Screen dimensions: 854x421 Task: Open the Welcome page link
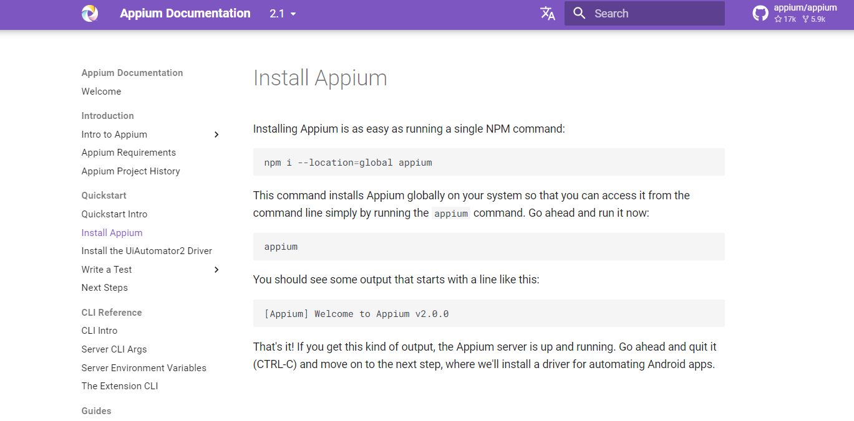[101, 92]
